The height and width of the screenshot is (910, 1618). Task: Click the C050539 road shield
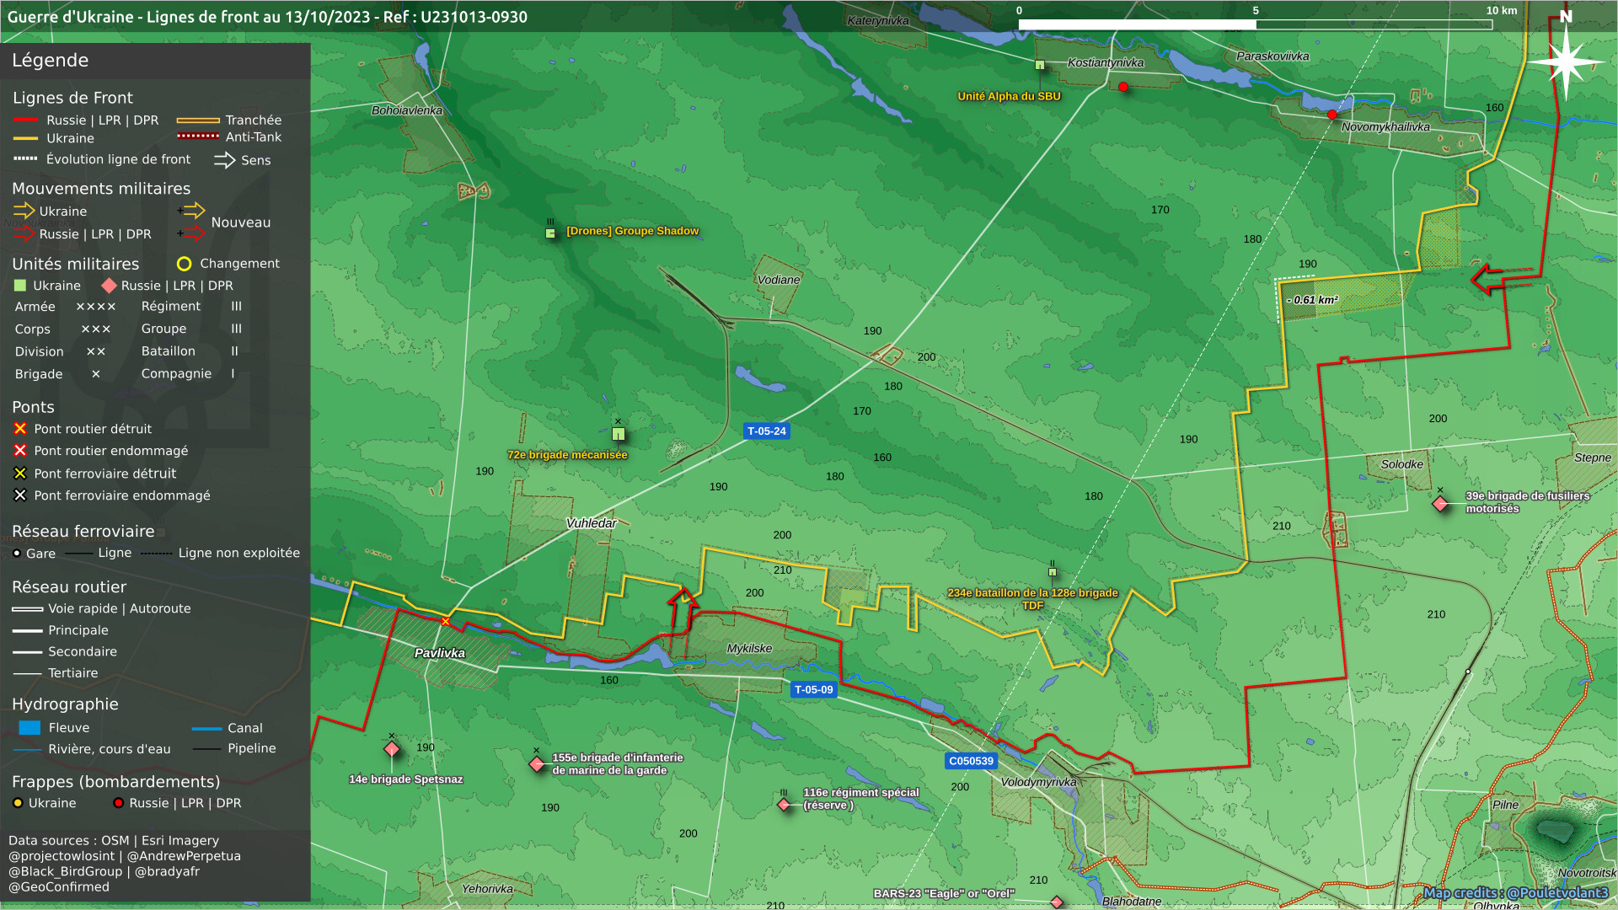(x=971, y=761)
